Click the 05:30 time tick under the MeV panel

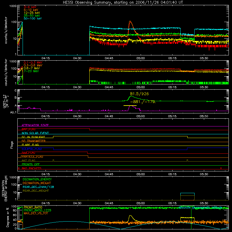204,87
